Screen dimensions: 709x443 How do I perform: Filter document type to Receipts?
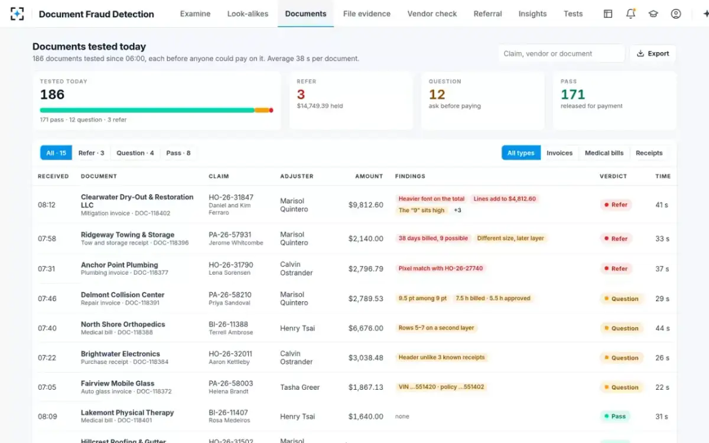649,153
